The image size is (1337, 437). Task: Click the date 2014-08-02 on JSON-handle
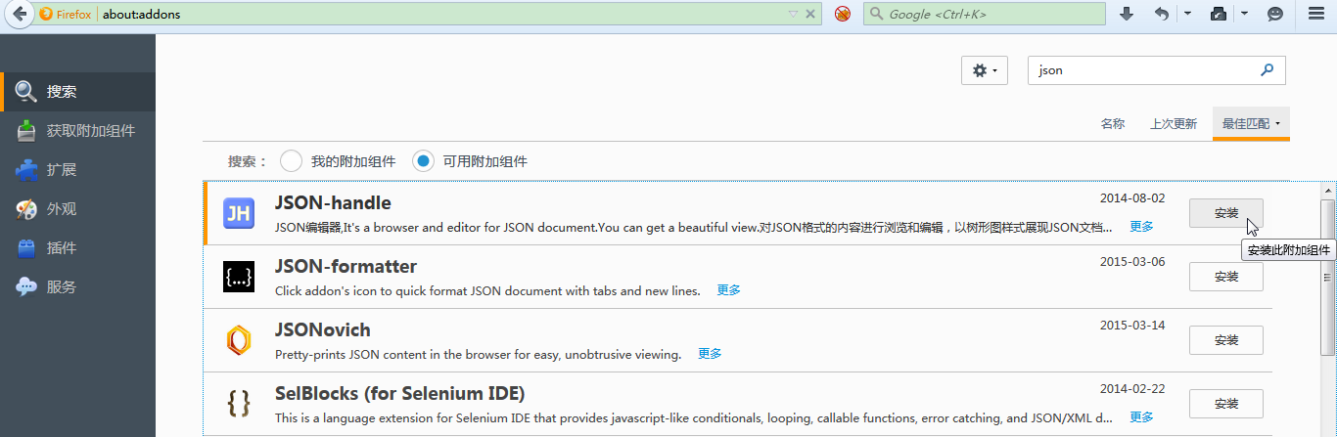coord(1132,197)
